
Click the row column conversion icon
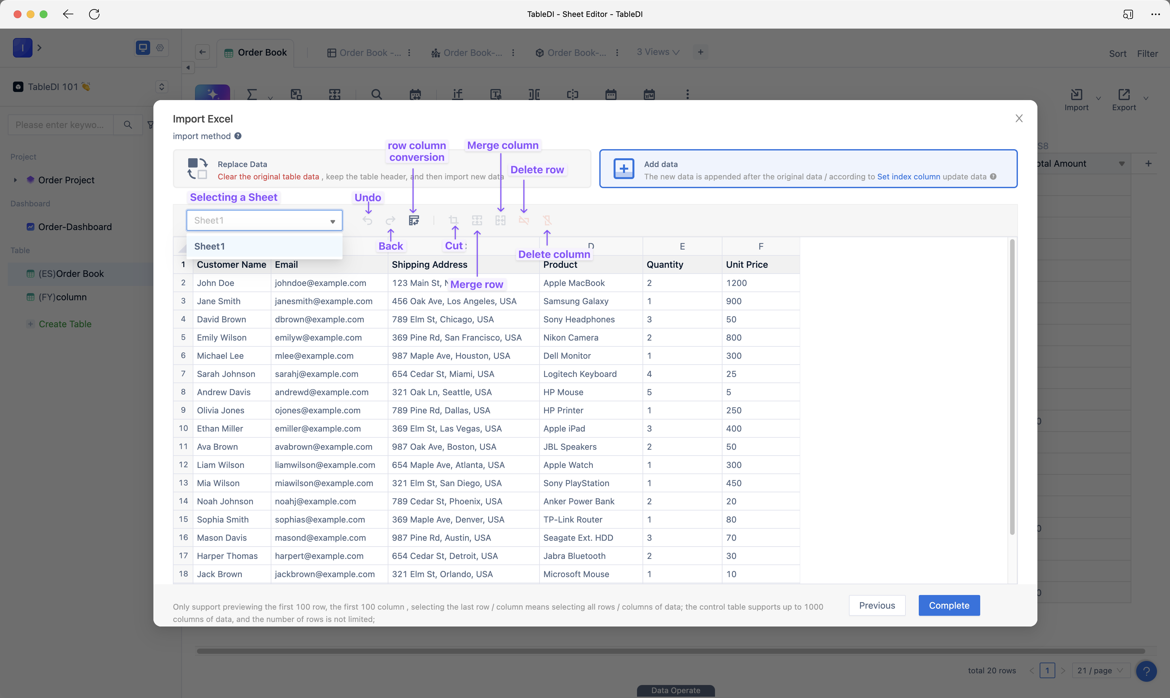click(x=413, y=220)
